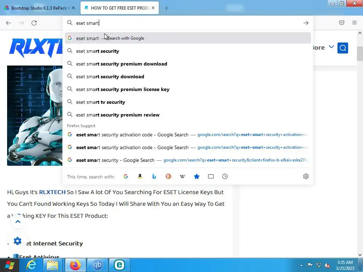
Task: Open a new tab
Action: [166, 8]
